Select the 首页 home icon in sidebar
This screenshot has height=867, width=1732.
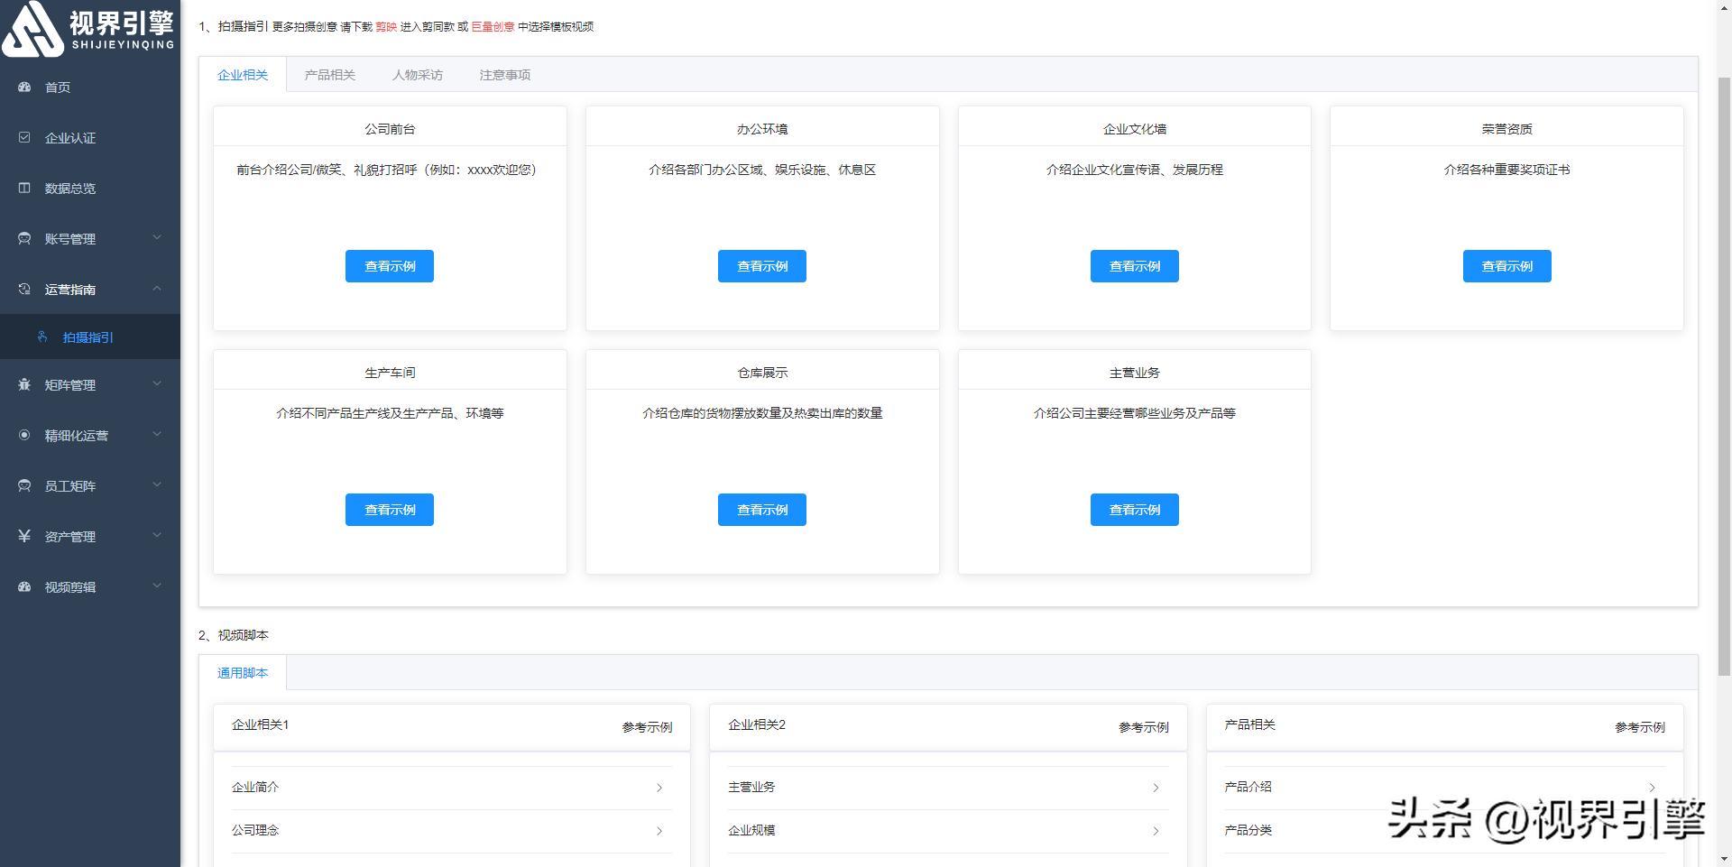click(24, 87)
